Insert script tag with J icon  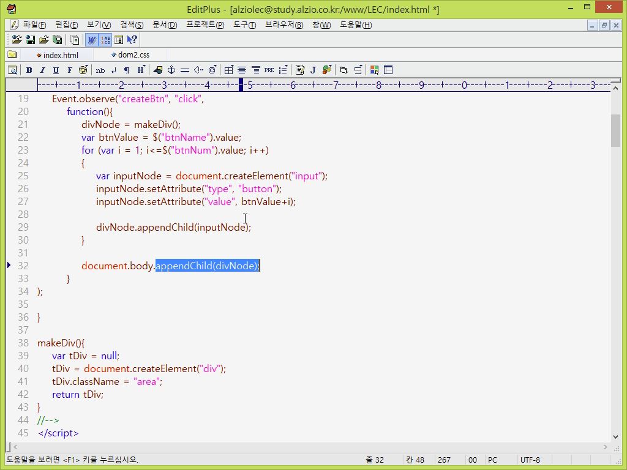click(x=313, y=70)
